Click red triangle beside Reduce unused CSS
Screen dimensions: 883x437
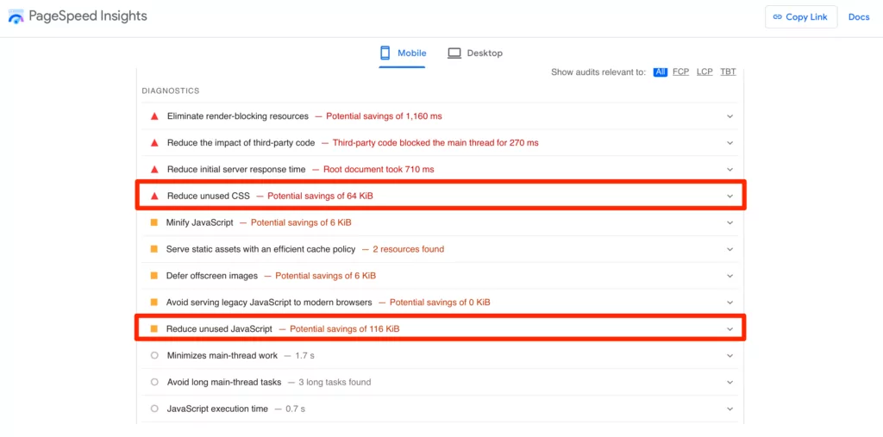click(154, 196)
